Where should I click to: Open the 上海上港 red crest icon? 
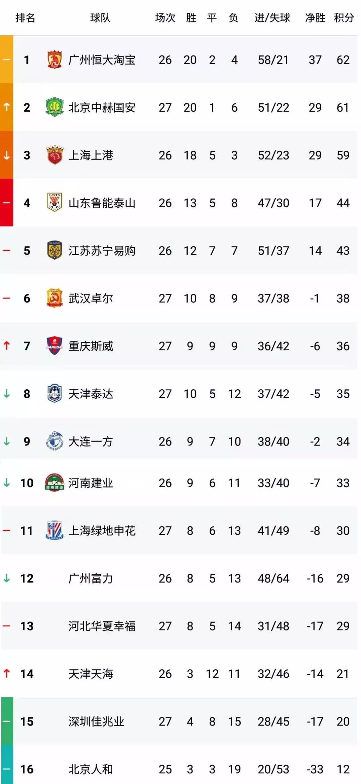pos(54,155)
